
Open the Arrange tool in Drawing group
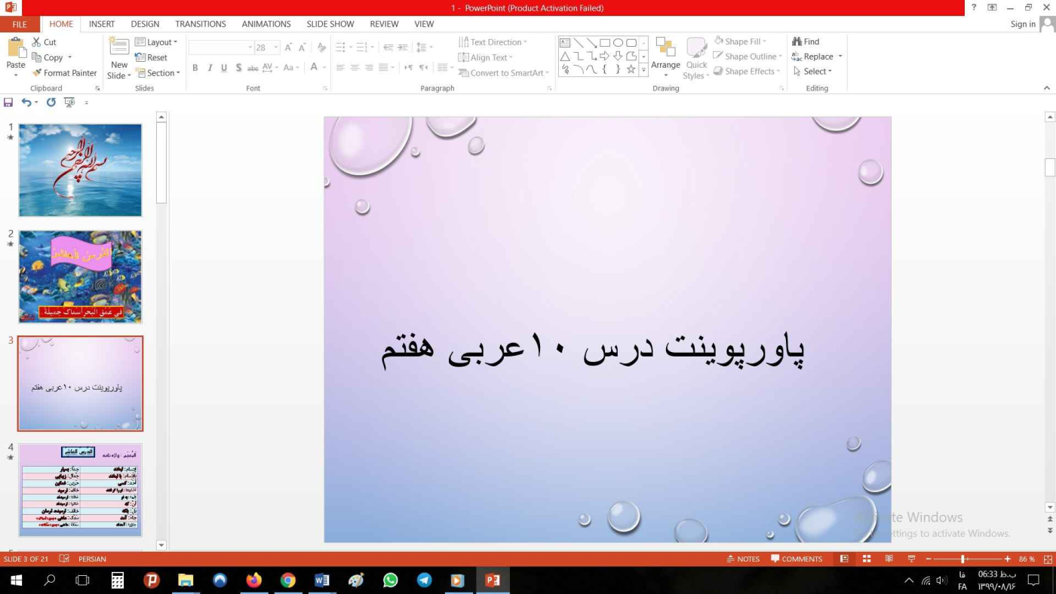click(x=665, y=54)
